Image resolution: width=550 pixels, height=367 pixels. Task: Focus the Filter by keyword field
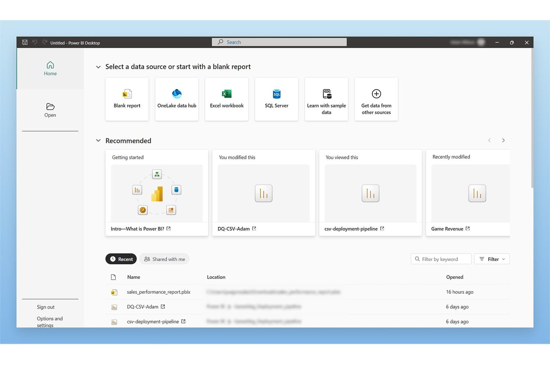pos(441,259)
